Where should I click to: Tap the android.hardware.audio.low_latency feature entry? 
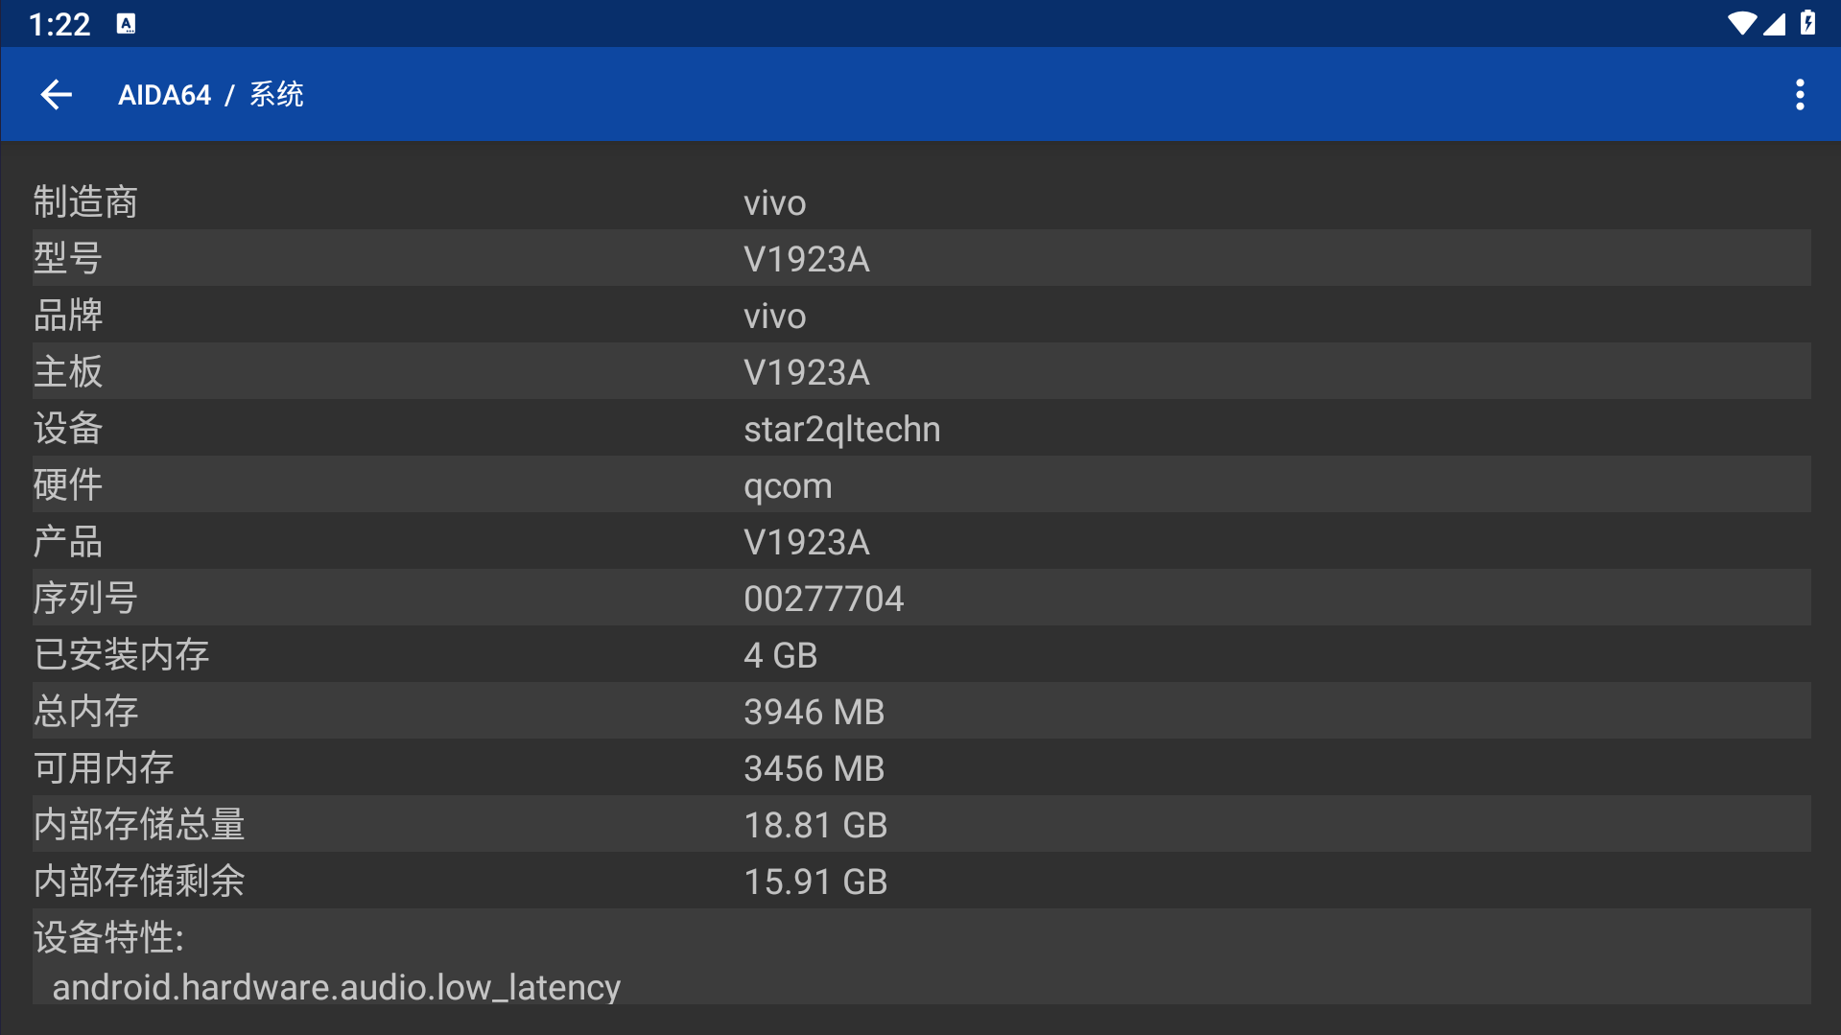pos(337,987)
